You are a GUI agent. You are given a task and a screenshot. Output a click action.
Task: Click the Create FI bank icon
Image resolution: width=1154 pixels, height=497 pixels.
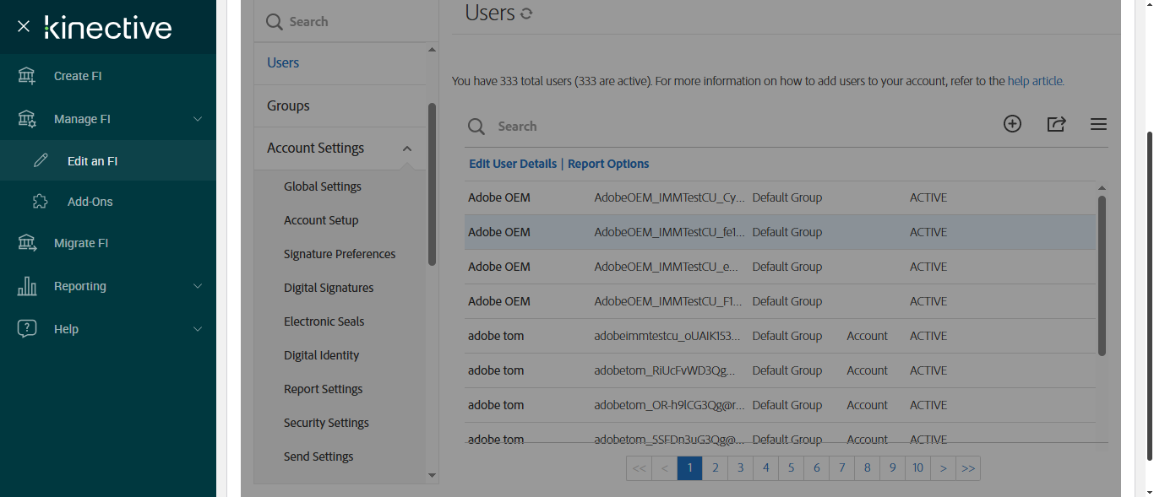click(27, 76)
